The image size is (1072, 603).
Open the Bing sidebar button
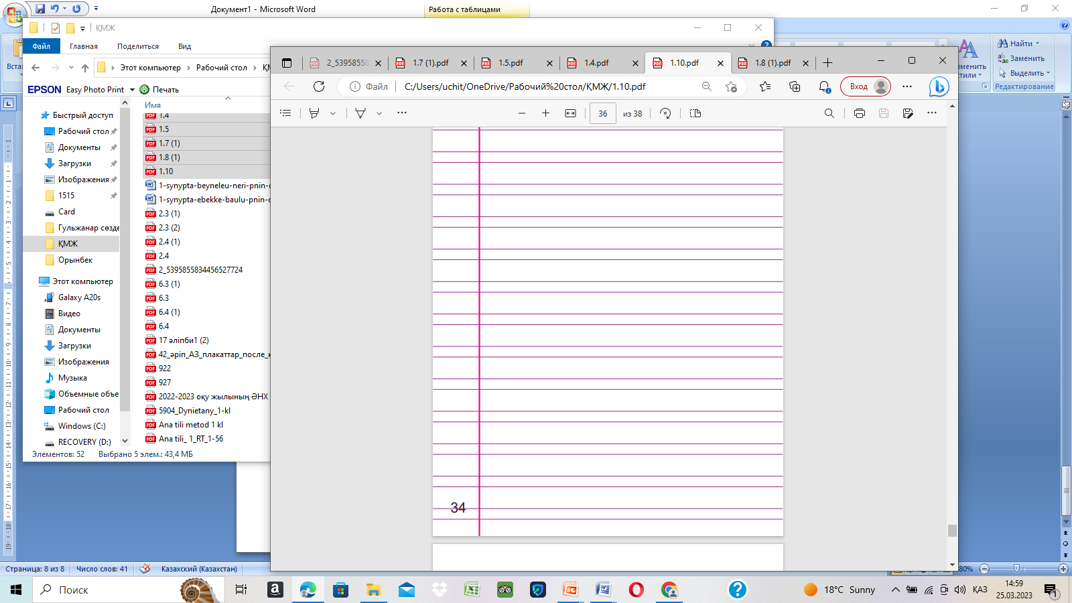coord(939,86)
